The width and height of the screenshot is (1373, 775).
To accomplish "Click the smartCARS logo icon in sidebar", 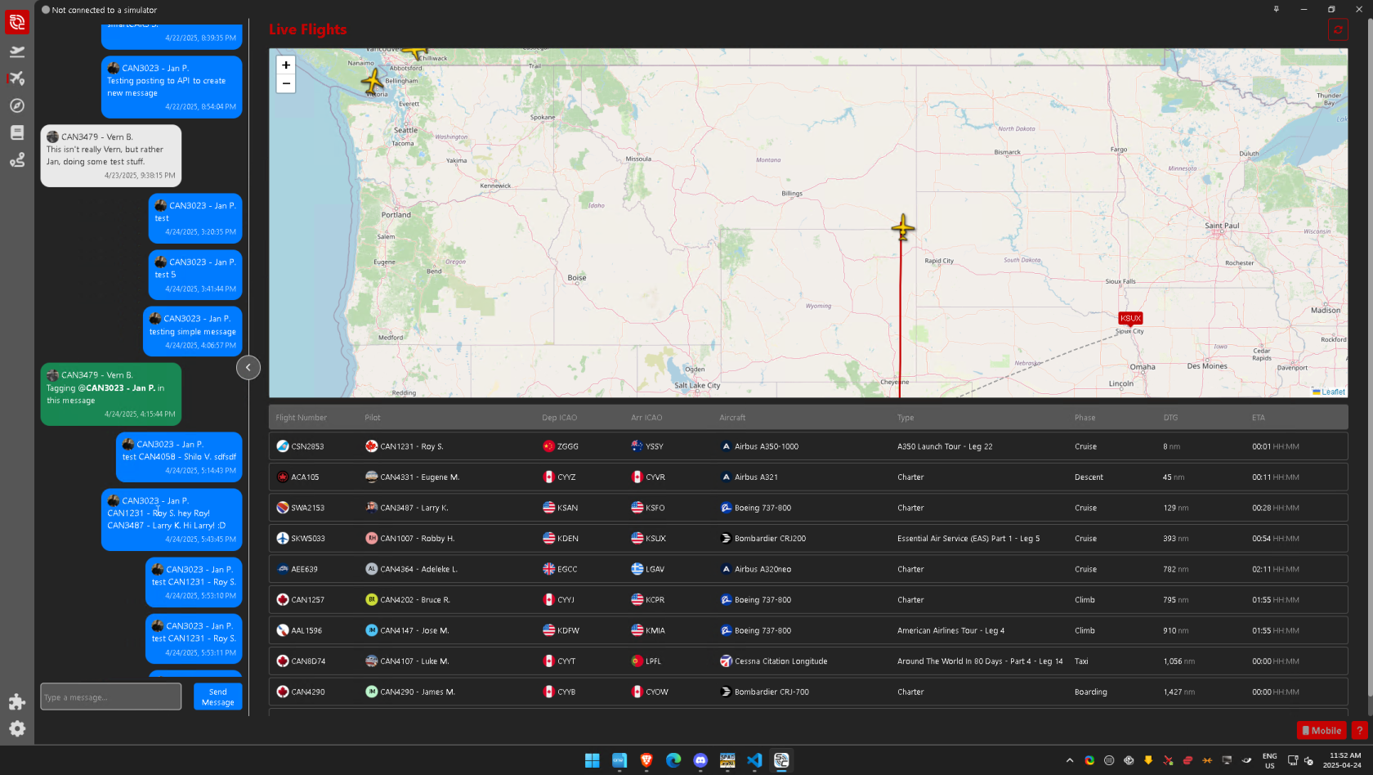I will [x=16, y=22].
